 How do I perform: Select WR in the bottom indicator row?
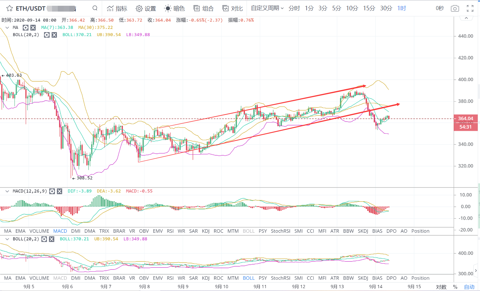coord(181,278)
